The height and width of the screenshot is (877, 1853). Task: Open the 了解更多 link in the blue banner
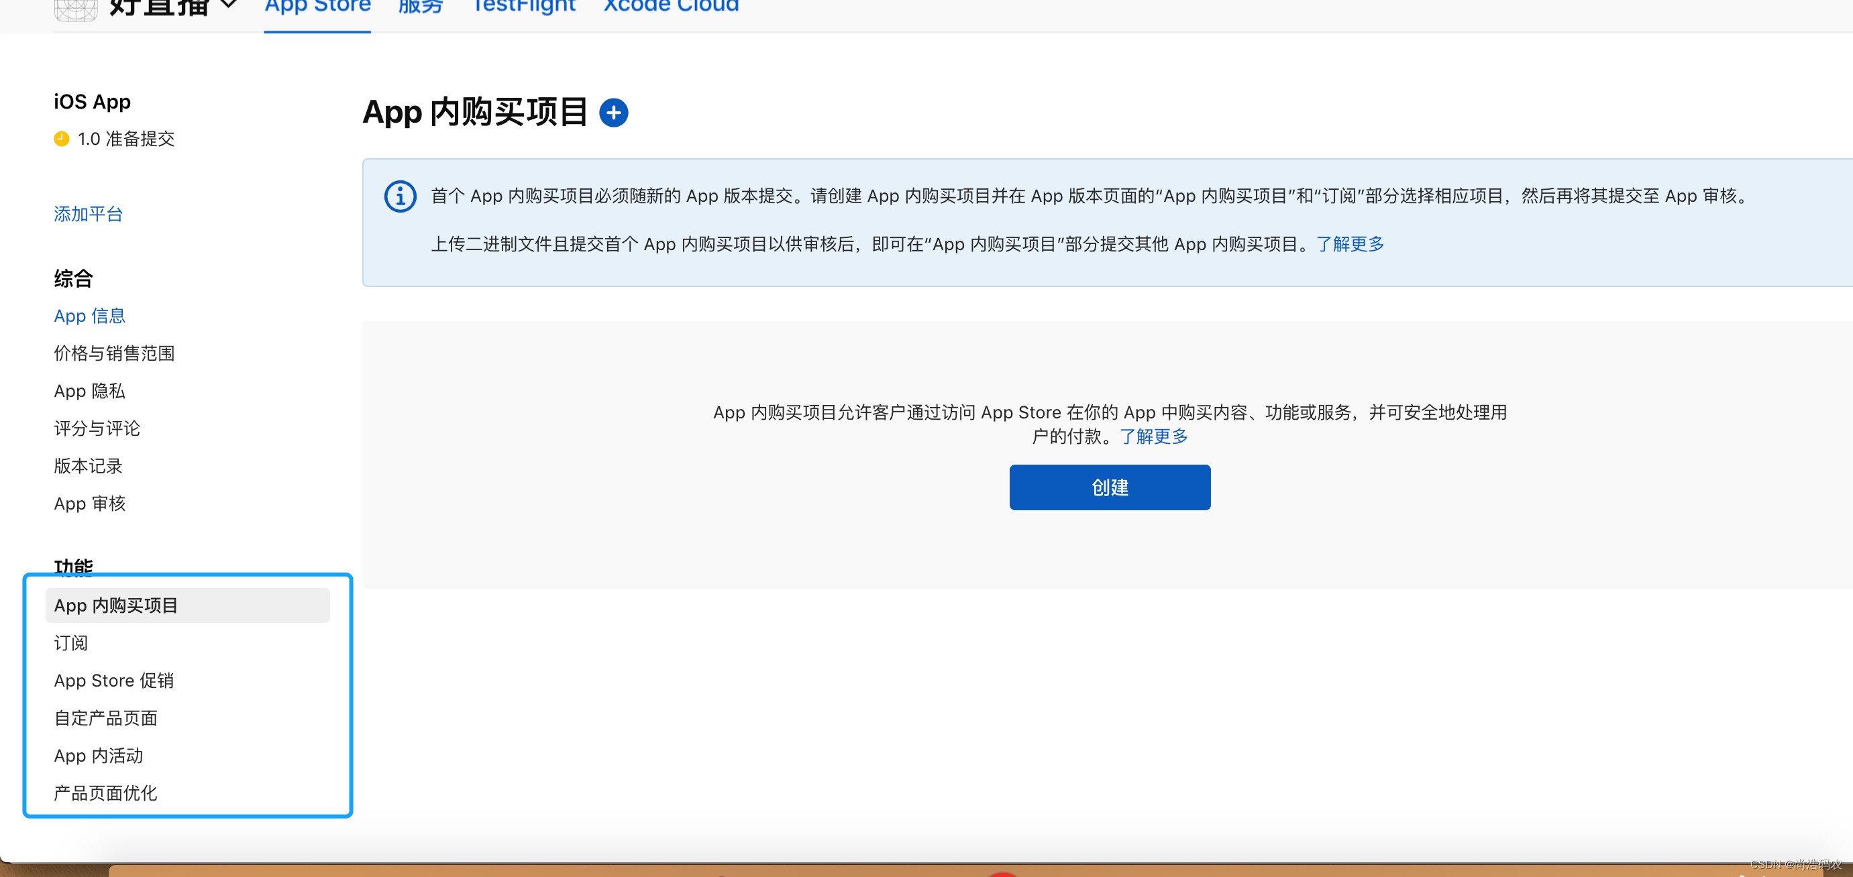(x=1351, y=243)
